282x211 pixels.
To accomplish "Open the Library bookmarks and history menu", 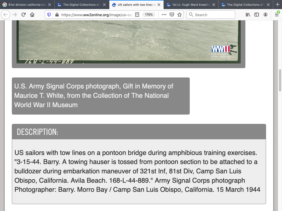I will (248, 15).
